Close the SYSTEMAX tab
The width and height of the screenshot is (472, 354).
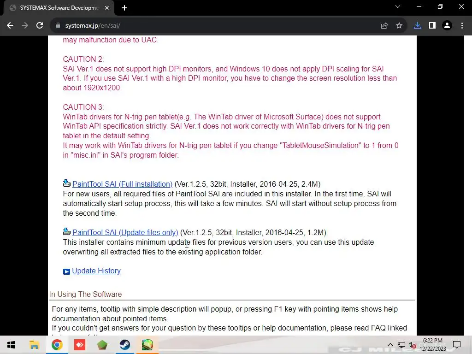(107, 8)
